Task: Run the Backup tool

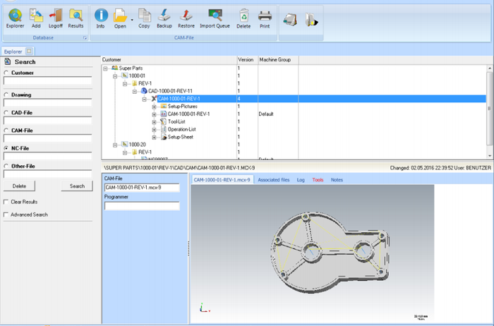Action: click(164, 19)
